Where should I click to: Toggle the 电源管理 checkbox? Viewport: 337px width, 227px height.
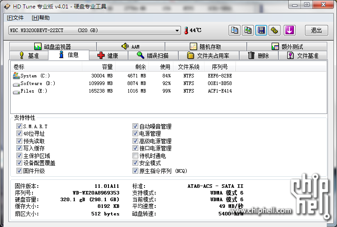click(135, 134)
